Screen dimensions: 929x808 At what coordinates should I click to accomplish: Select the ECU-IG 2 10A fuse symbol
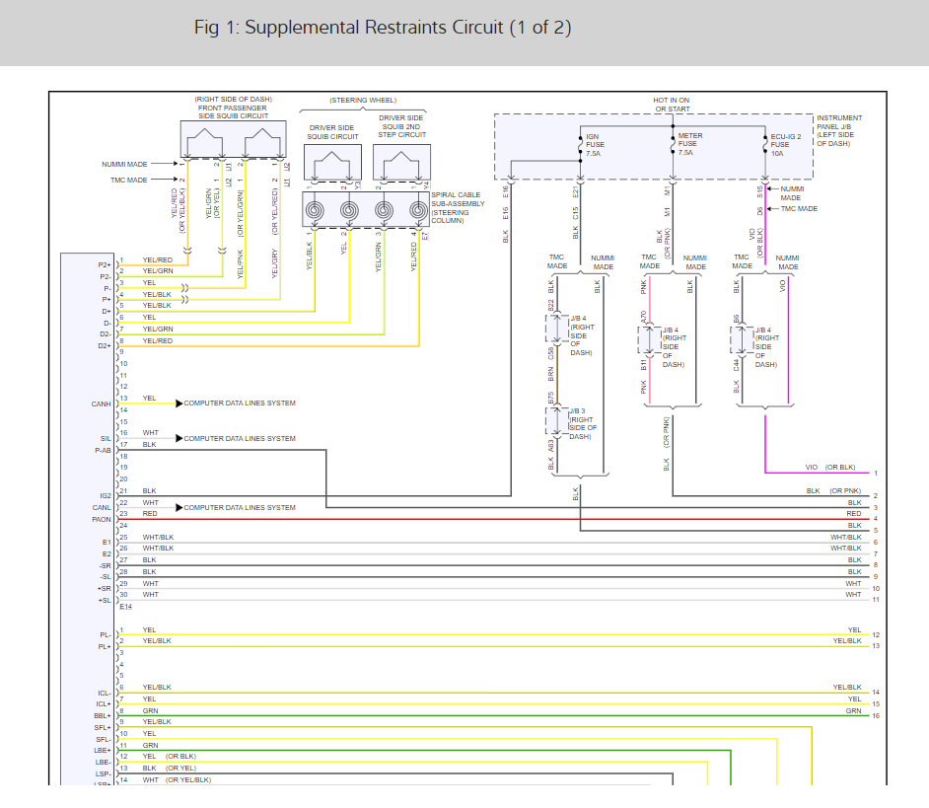(x=764, y=144)
